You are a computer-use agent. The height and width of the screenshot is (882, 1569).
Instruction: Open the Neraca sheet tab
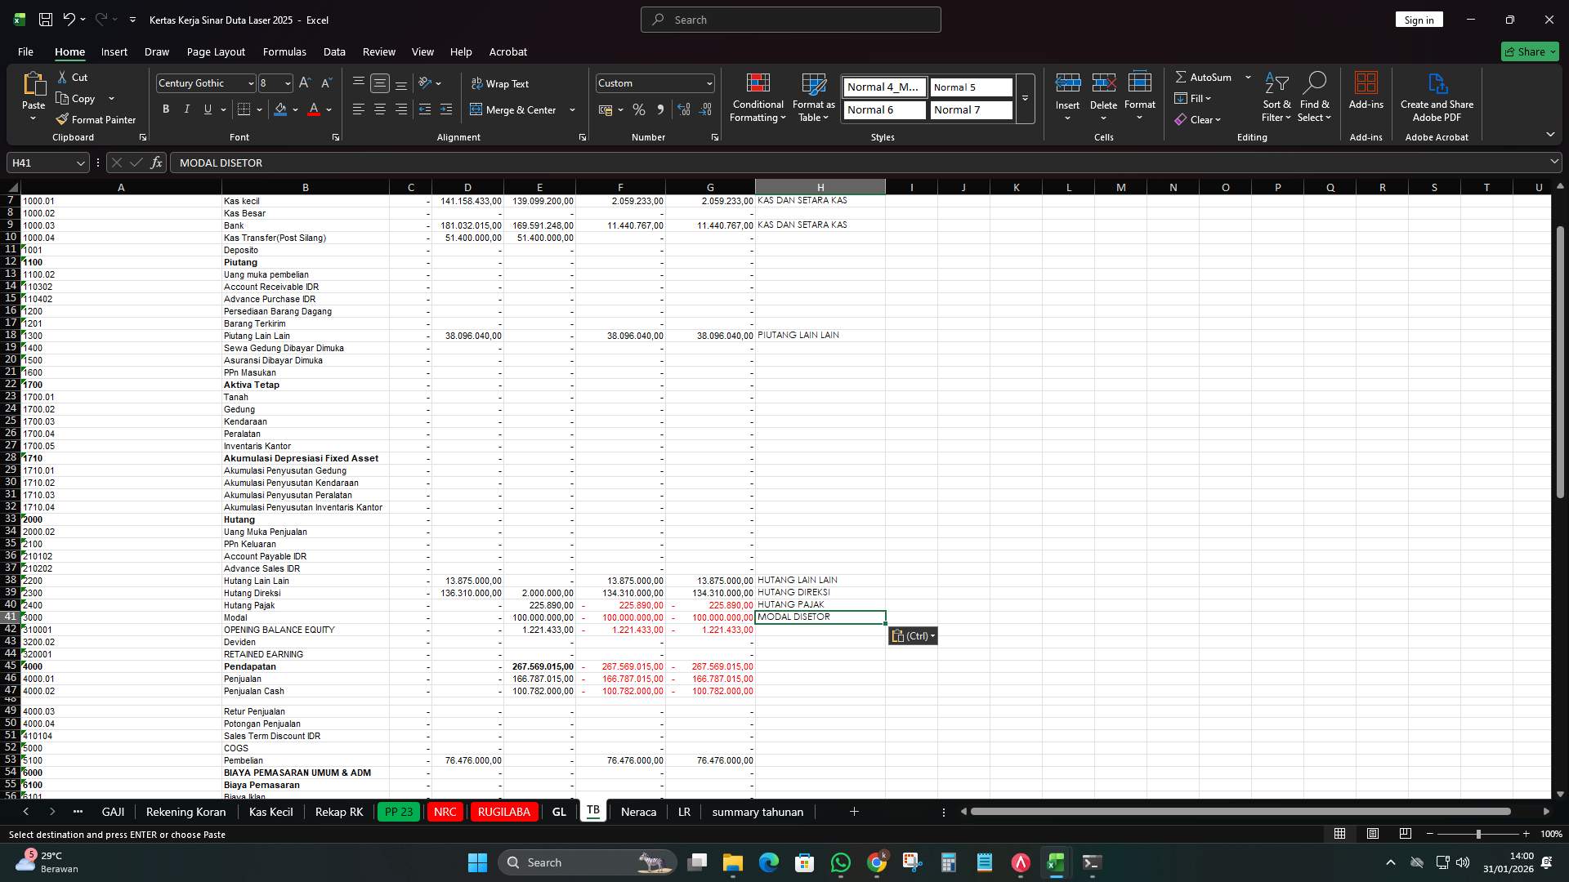click(x=638, y=812)
